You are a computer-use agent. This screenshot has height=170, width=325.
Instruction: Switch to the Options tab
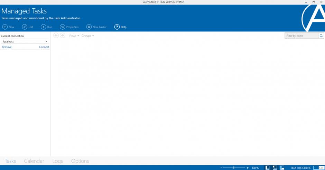[x=80, y=161]
